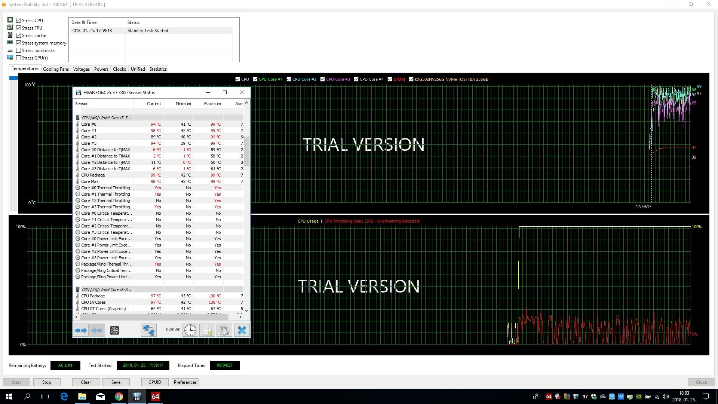
Task: Switch to the Voltages tab
Action: pyautogui.click(x=81, y=69)
